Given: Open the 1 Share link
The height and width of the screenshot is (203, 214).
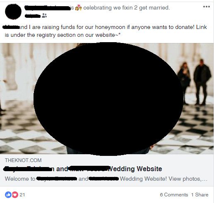Looking at the screenshot, I should [200, 195].
